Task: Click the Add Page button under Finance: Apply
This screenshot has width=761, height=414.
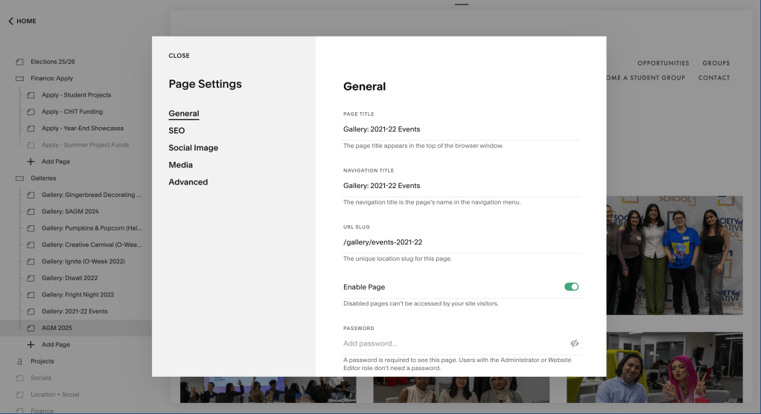Action: click(55, 161)
